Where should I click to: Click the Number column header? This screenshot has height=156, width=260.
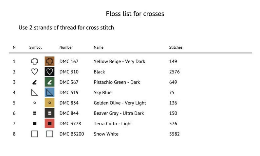click(66, 47)
